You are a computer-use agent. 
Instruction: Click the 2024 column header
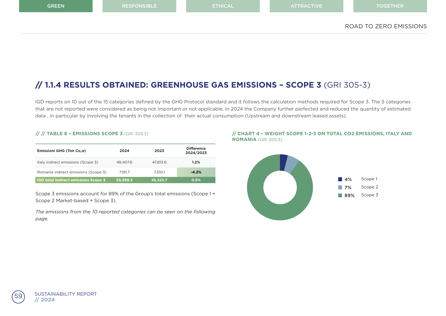point(124,151)
